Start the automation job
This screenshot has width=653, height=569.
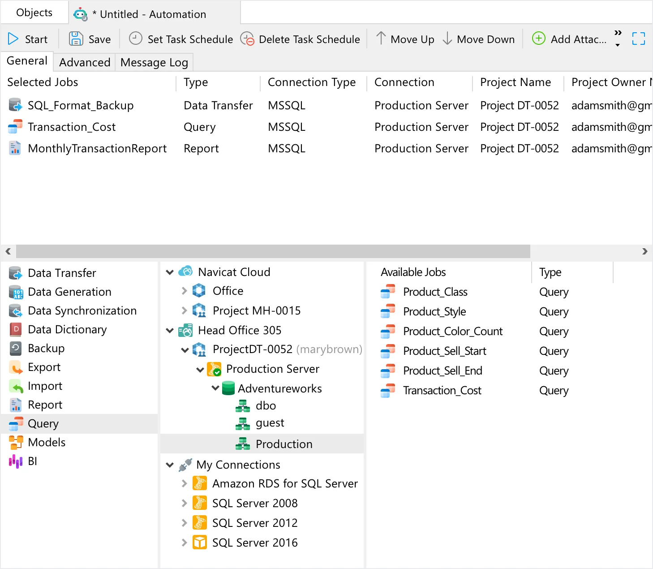click(x=28, y=39)
